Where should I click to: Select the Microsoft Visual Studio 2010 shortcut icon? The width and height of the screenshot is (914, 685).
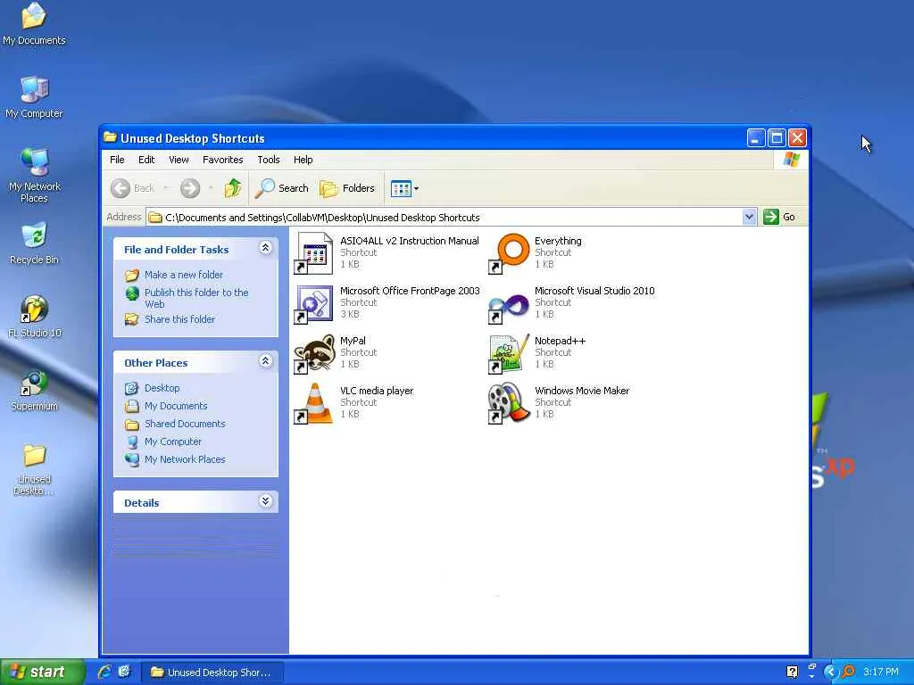[x=508, y=305]
